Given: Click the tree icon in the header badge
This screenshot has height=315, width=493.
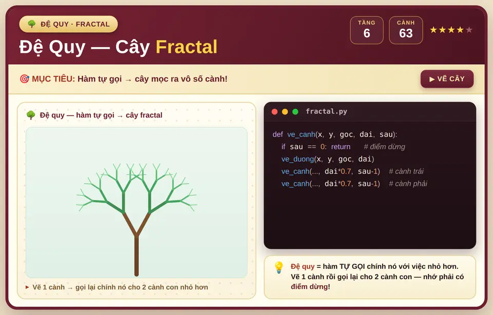Looking at the screenshot, I should [31, 24].
